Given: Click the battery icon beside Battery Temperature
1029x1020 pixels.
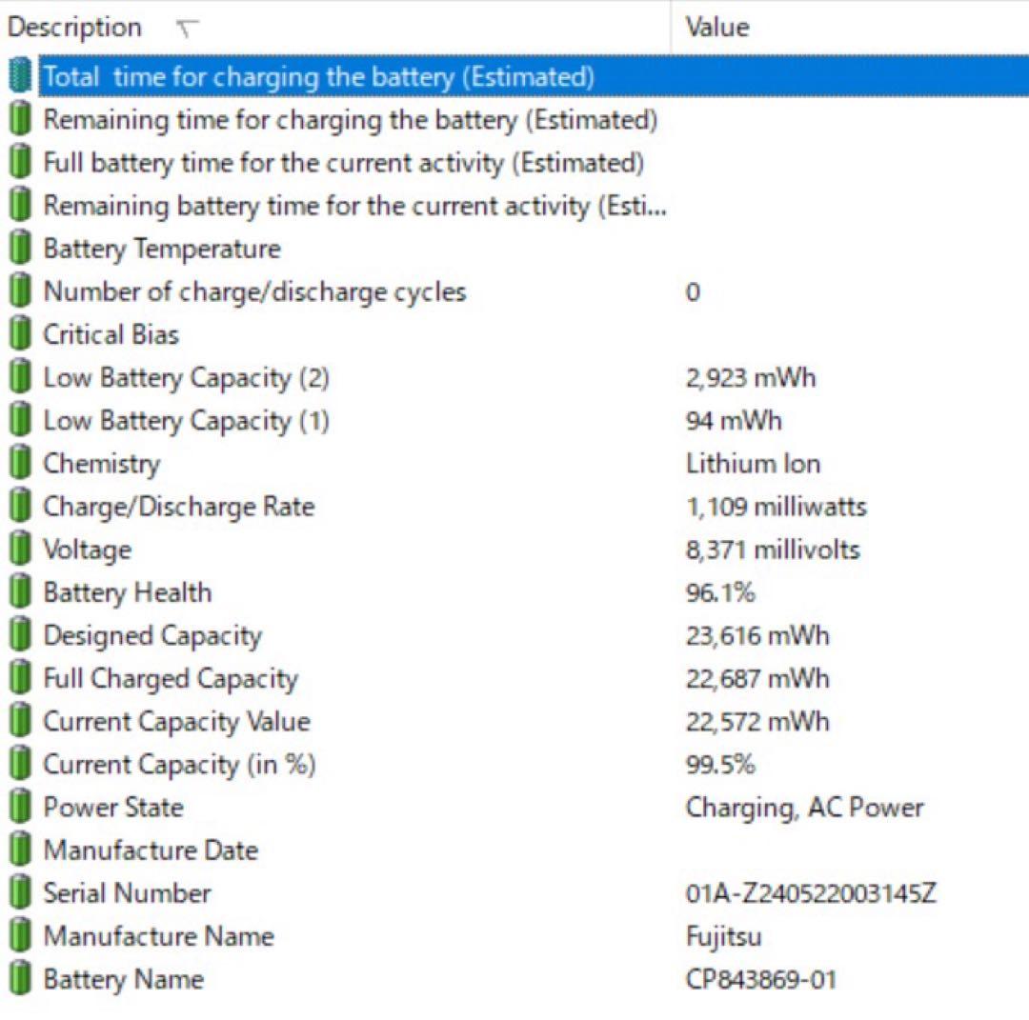Looking at the screenshot, I should [21, 248].
